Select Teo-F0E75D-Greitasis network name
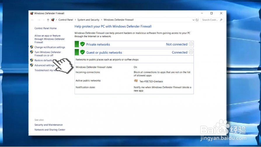This screenshot has width=261, height=147. coord(151,81)
